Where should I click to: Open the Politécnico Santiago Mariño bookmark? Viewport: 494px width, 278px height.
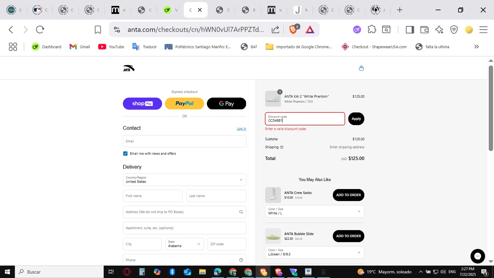click(x=198, y=47)
